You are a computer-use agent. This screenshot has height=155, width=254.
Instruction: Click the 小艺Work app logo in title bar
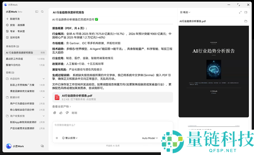(x=6, y=5)
